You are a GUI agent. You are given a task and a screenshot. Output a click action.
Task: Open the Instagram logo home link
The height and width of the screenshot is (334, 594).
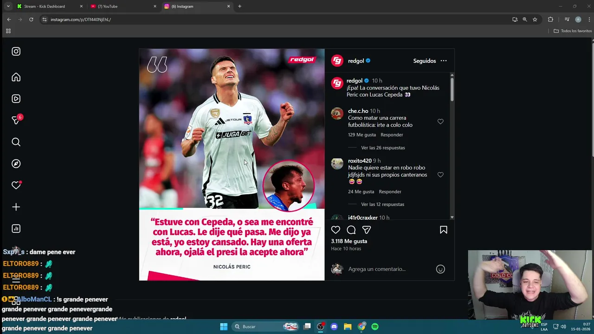[16, 51]
